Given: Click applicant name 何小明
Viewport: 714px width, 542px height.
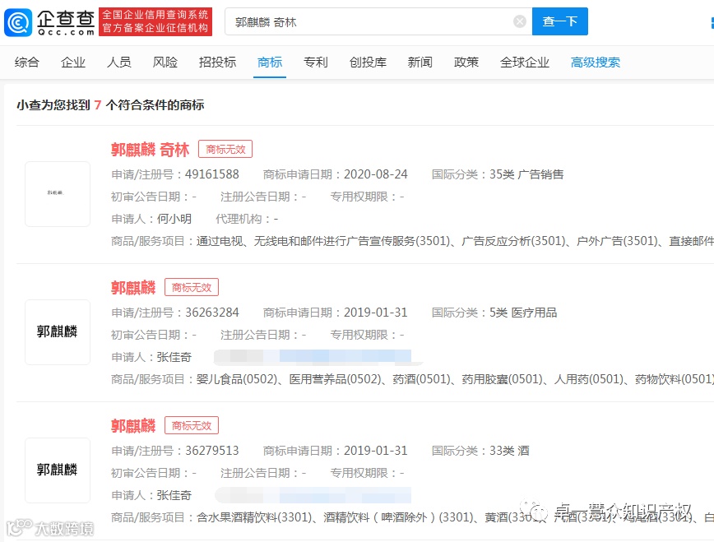Looking at the screenshot, I should (x=174, y=219).
